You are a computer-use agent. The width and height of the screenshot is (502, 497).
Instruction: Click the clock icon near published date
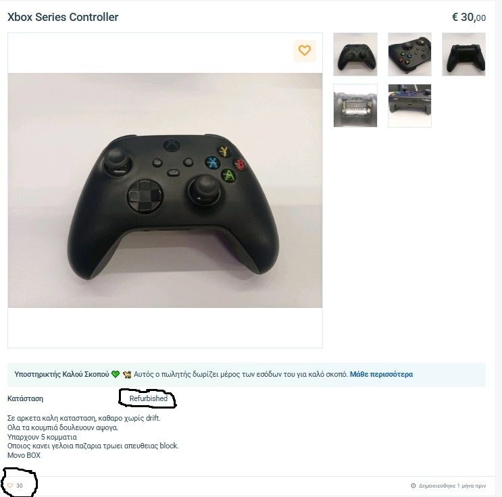pyautogui.click(x=413, y=486)
